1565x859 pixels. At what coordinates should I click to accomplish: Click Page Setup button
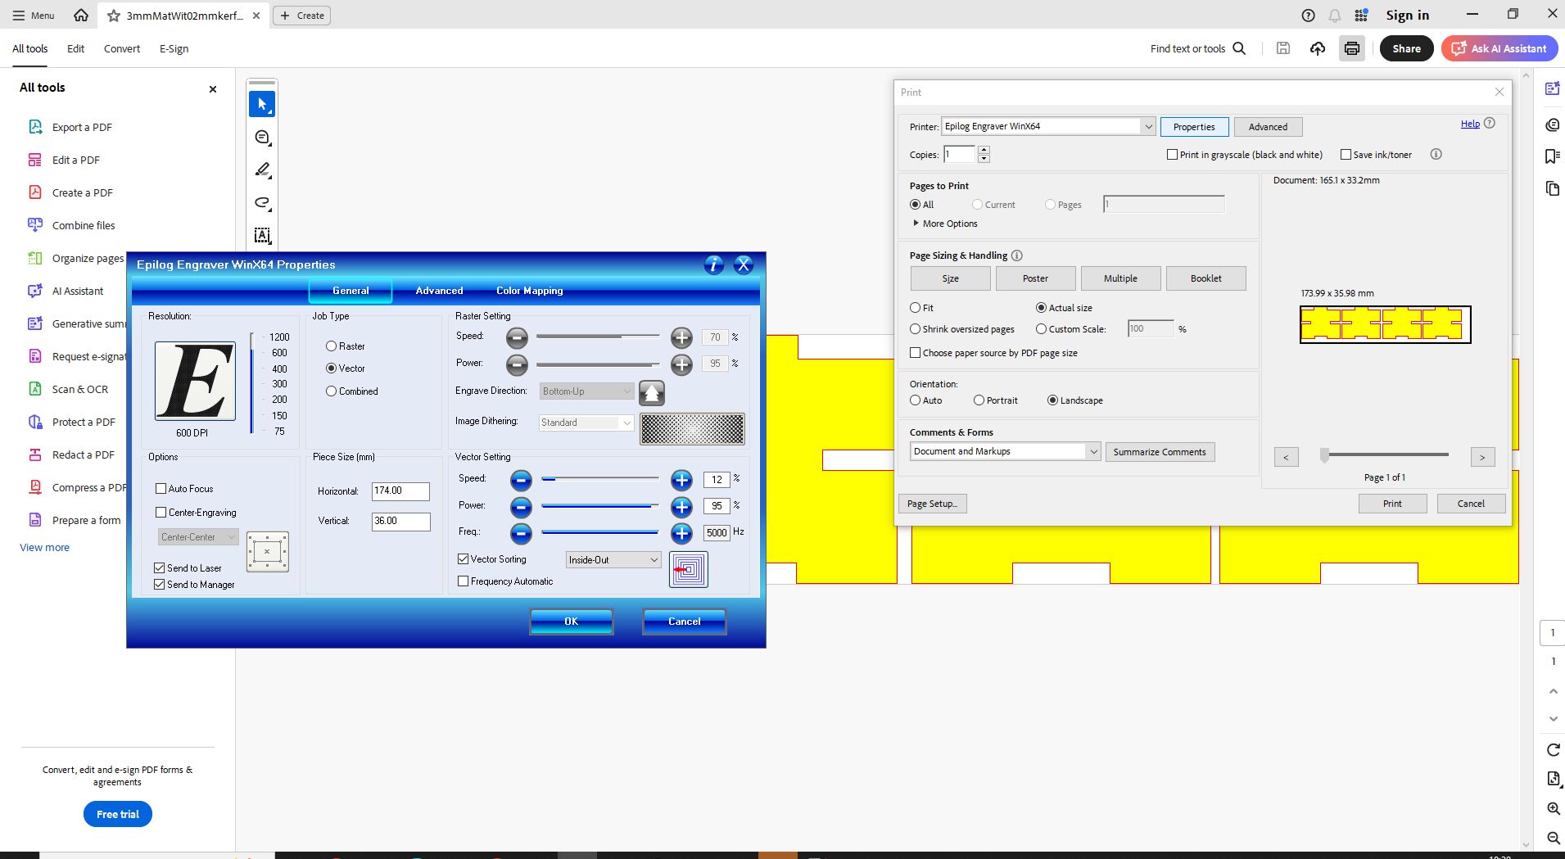click(932, 504)
